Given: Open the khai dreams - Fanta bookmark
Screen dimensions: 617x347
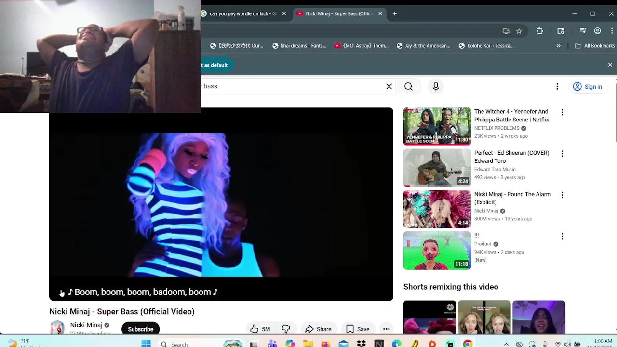Looking at the screenshot, I should coord(299,46).
